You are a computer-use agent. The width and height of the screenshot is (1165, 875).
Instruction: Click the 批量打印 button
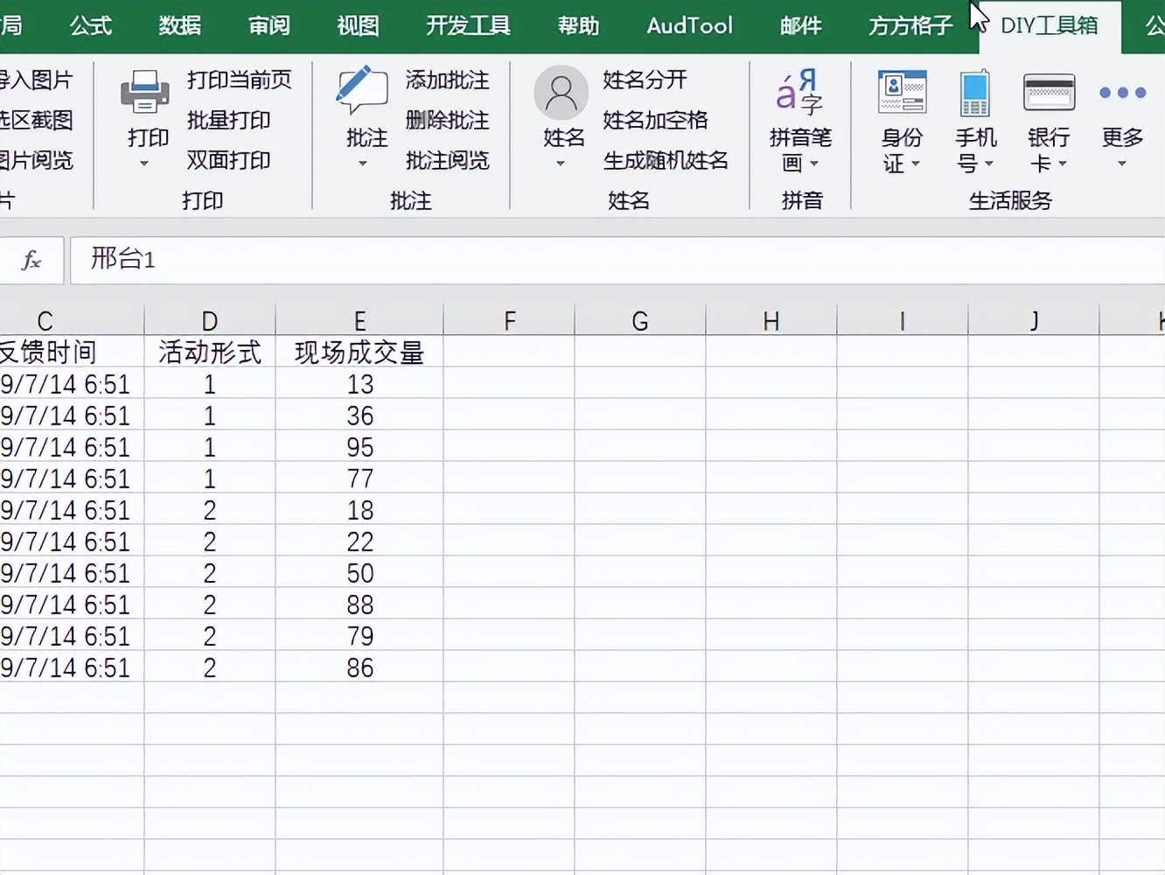229,120
